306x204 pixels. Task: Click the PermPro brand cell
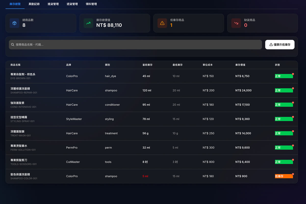[72, 148]
